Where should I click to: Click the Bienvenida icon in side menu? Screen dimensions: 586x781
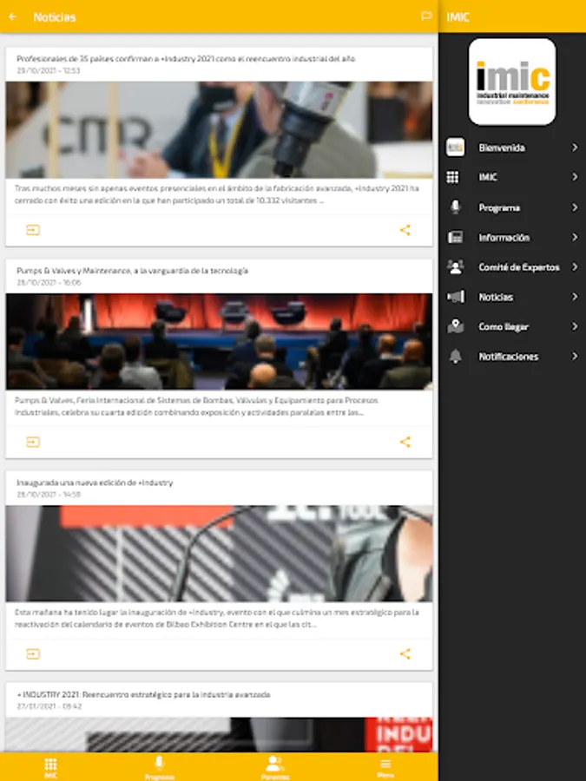(455, 148)
